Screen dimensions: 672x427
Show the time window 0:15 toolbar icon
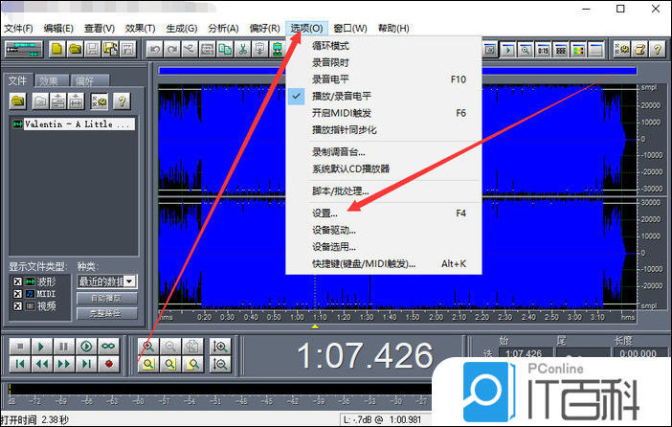543,50
